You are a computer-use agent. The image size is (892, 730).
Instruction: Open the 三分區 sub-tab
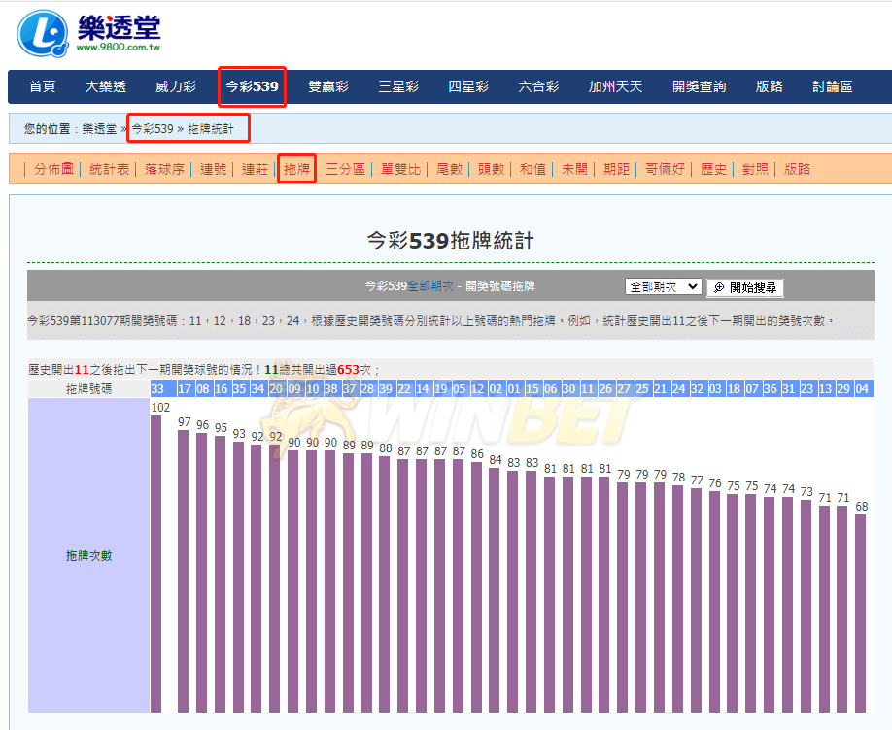click(345, 169)
